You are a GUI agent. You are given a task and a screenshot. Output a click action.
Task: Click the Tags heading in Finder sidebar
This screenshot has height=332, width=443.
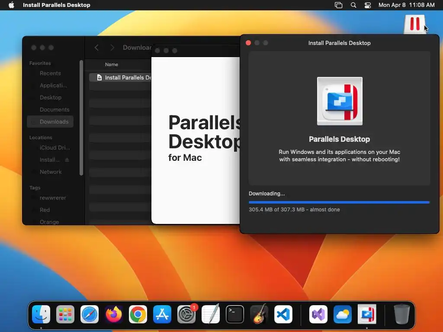click(x=35, y=188)
